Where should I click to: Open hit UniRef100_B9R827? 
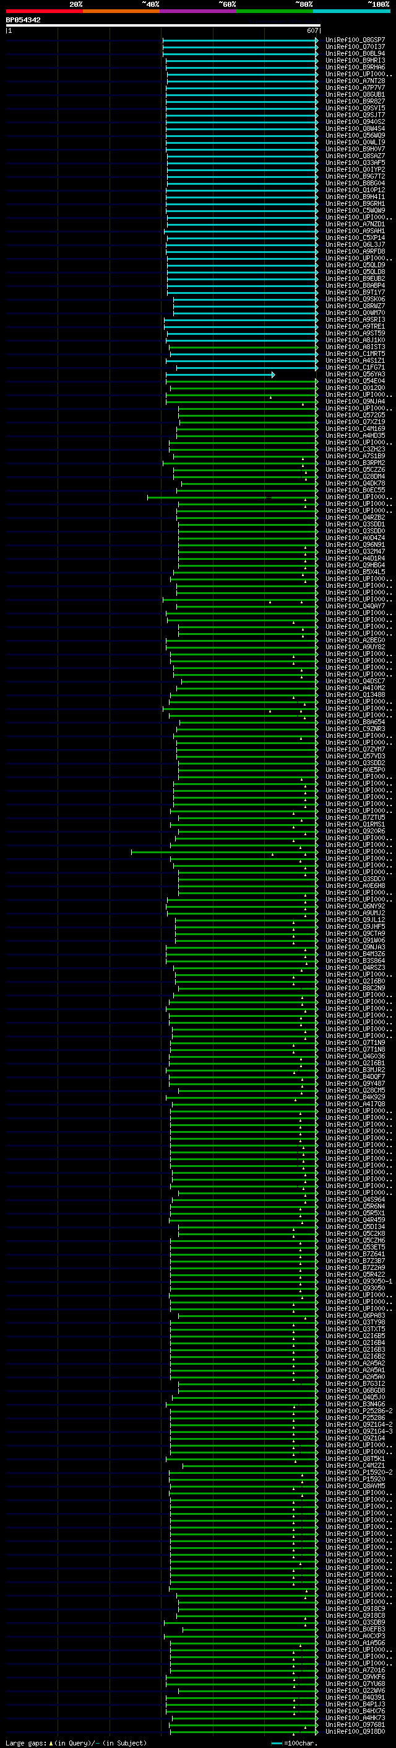pyautogui.click(x=355, y=101)
